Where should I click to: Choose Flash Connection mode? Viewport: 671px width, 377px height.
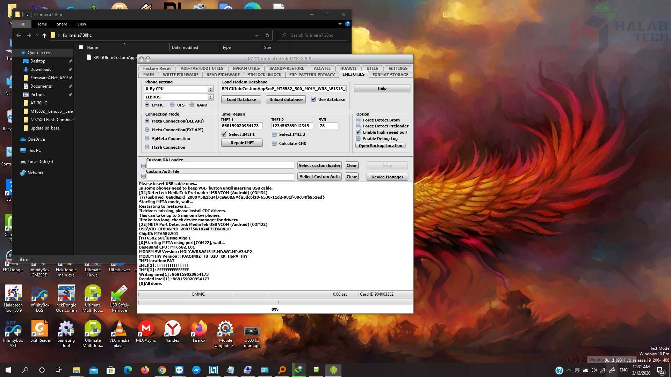coord(147,147)
